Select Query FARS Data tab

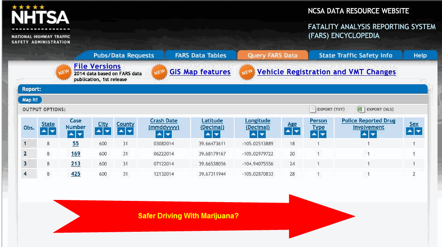[272, 55]
